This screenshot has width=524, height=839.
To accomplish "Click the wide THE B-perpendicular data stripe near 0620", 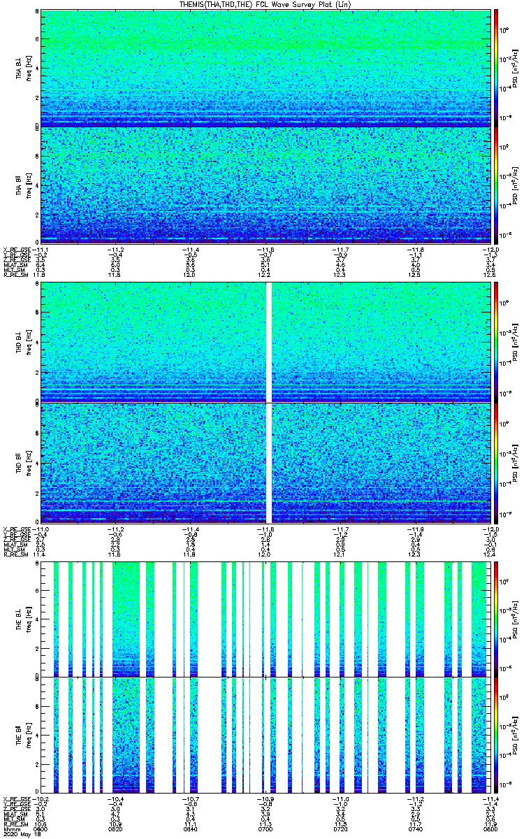I will point(125,618).
